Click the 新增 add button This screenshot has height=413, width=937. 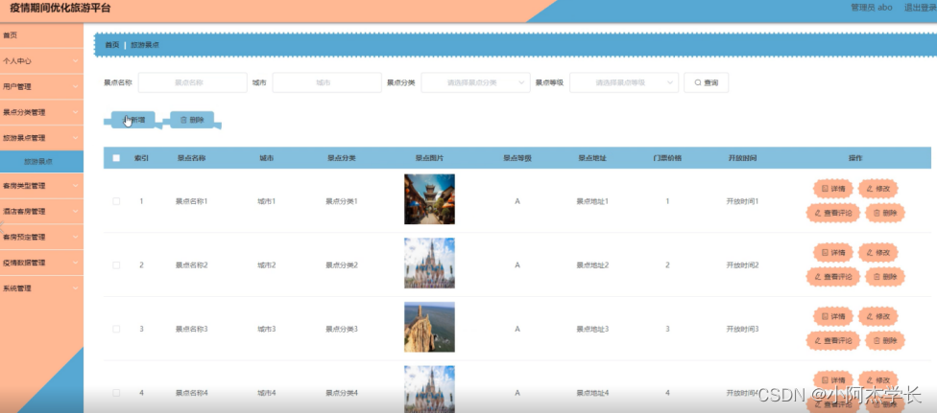(x=132, y=120)
